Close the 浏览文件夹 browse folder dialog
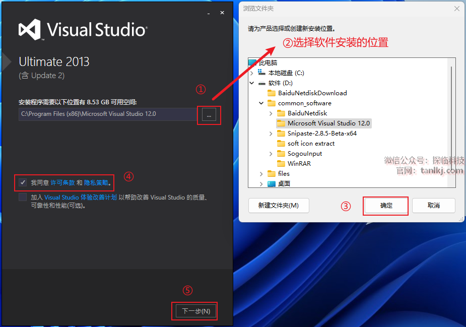 tap(457, 9)
